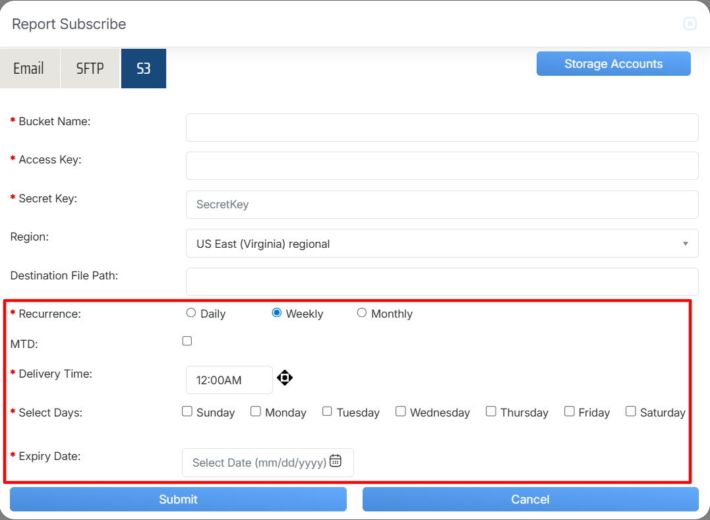
Task: Close the Report Subscribe dialog
Action: [690, 24]
